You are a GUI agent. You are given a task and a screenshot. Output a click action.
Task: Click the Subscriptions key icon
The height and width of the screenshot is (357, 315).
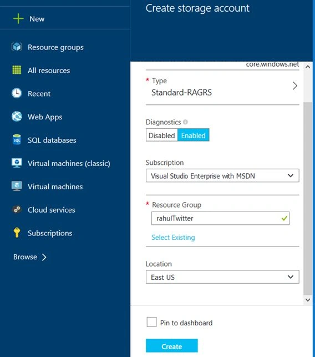point(17,233)
